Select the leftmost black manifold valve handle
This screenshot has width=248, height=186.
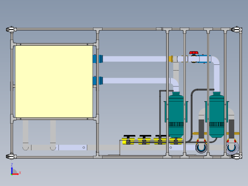coord(129,136)
